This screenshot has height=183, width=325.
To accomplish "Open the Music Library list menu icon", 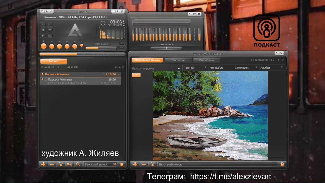I will point(282,60).
